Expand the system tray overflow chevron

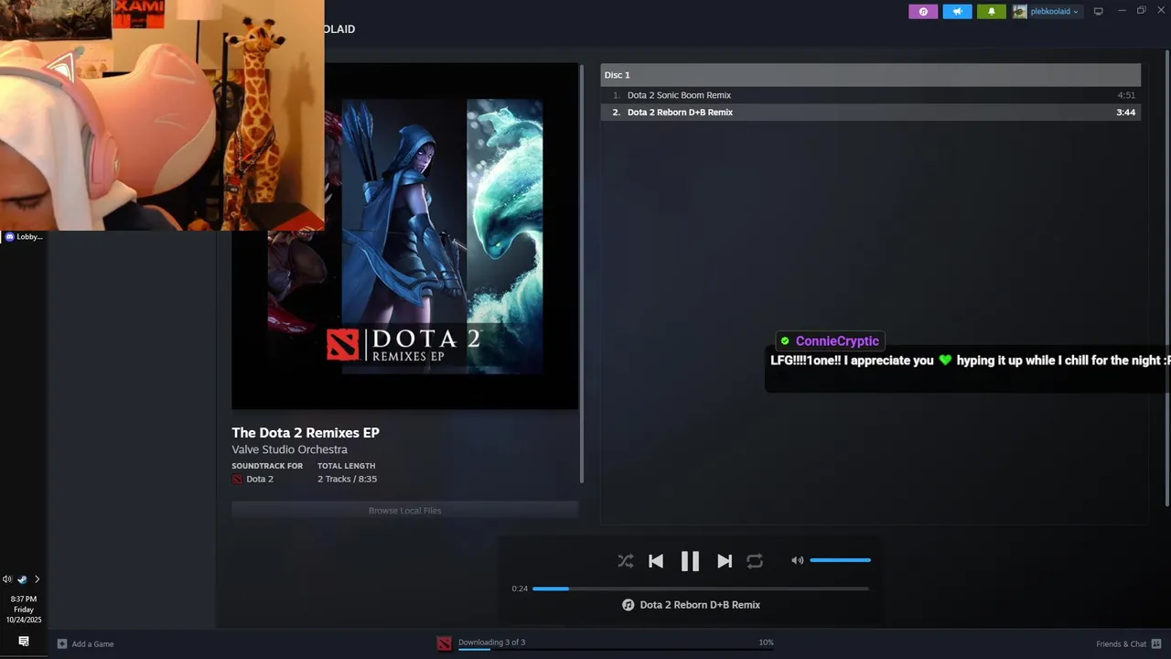37,579
